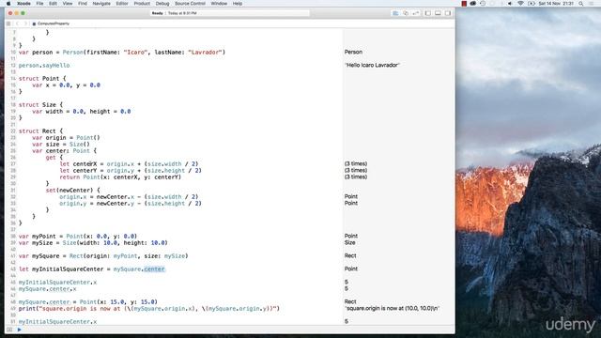Toggle the debug area panel

click(x=438, y=13)
